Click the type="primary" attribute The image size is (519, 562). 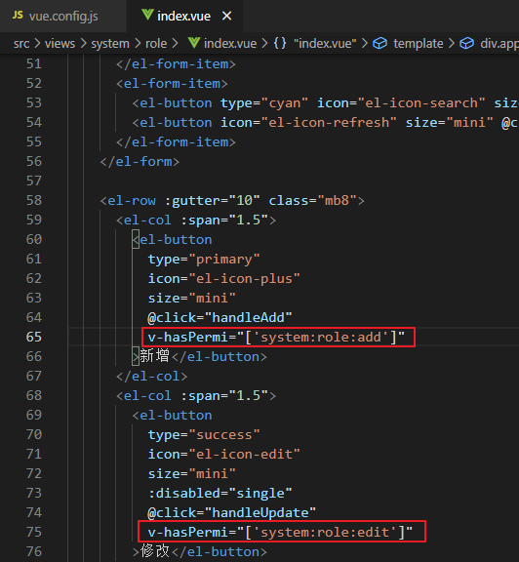point(204,260)
